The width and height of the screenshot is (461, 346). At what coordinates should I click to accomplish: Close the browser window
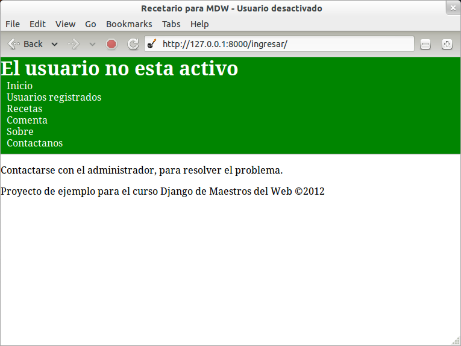point(453,8)
